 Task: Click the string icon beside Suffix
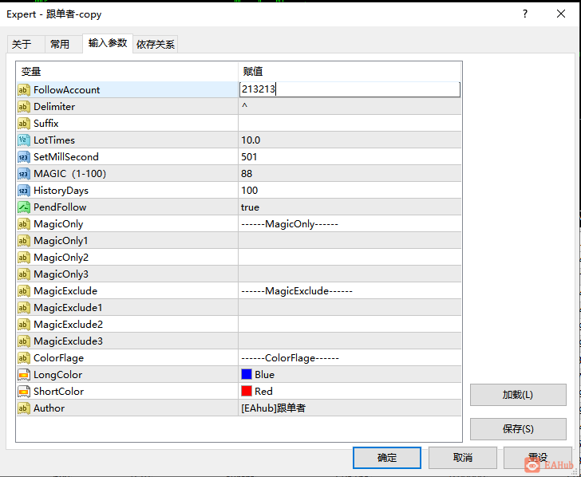pyautogui.click(x=24, y=124)
